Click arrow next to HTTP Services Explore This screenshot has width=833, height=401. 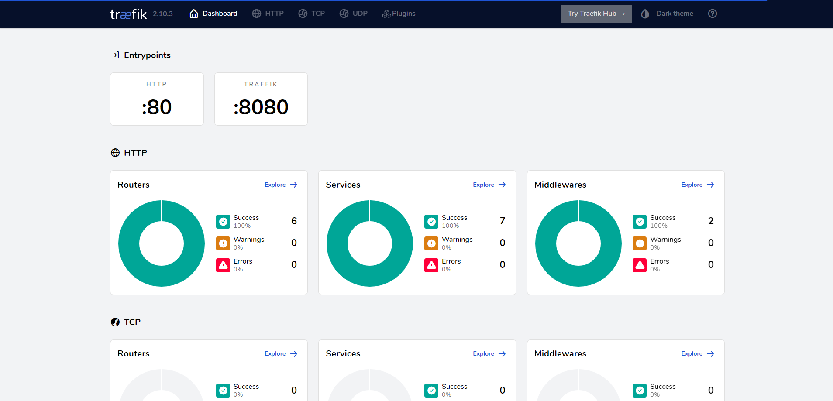pyautogui.click(x=502, y=185)
